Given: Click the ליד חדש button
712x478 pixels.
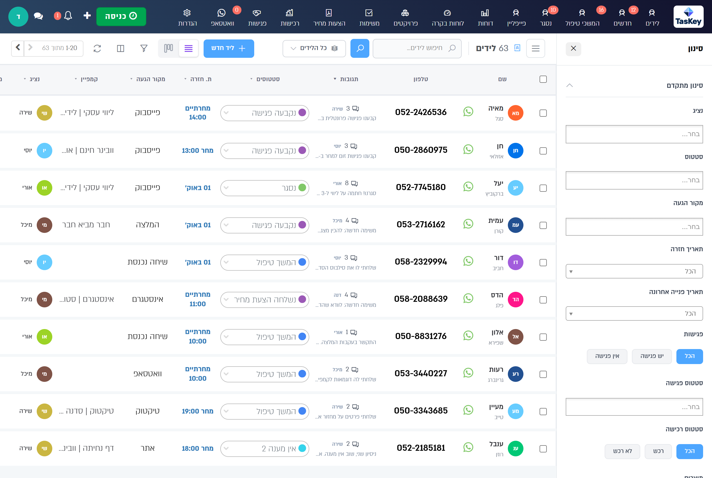Looking at the screenshot, I should tap(229, 48).
